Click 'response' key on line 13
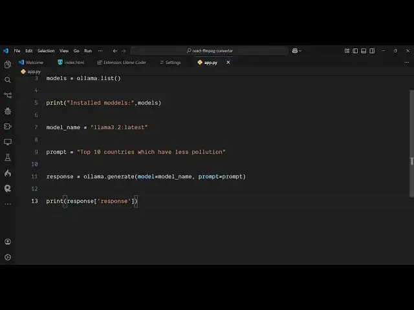The width and height of the screenshot is (414, 310). pos(114,201)
